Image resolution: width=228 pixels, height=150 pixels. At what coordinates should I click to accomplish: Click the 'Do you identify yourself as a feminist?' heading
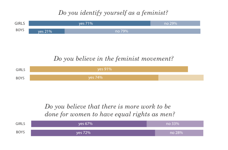(x=113, y=13)
